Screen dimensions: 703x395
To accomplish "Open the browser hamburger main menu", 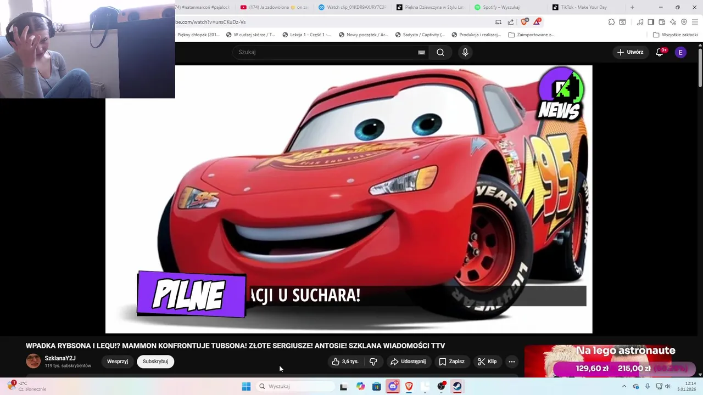I will tap(695, 22).
